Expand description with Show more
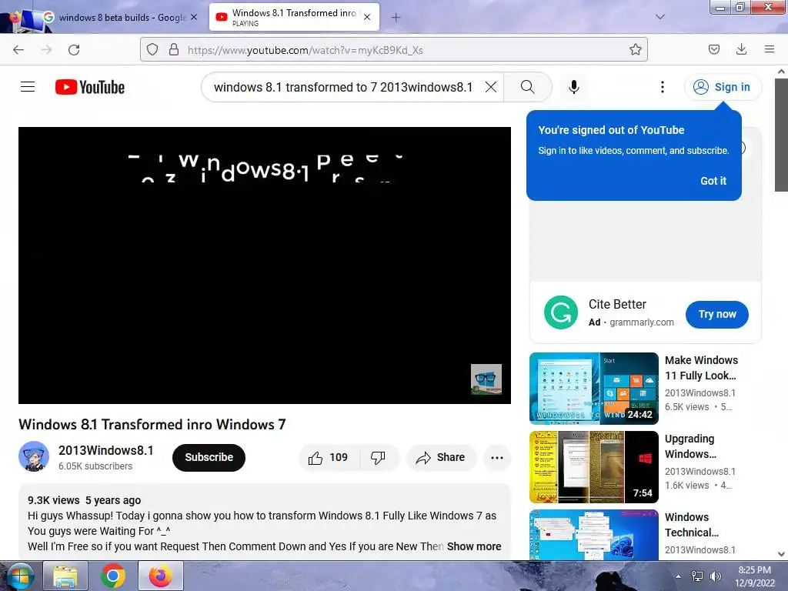Screen dimensions: 788x591 tap(474, 546)
